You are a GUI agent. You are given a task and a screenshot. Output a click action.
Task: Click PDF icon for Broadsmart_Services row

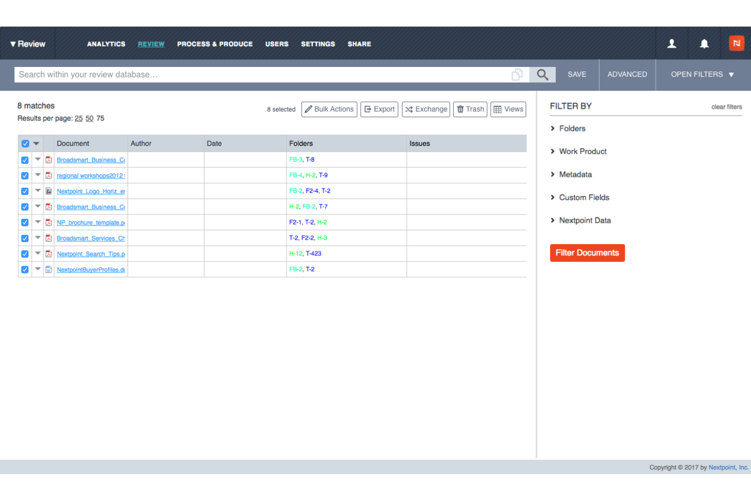click(49, 238)
